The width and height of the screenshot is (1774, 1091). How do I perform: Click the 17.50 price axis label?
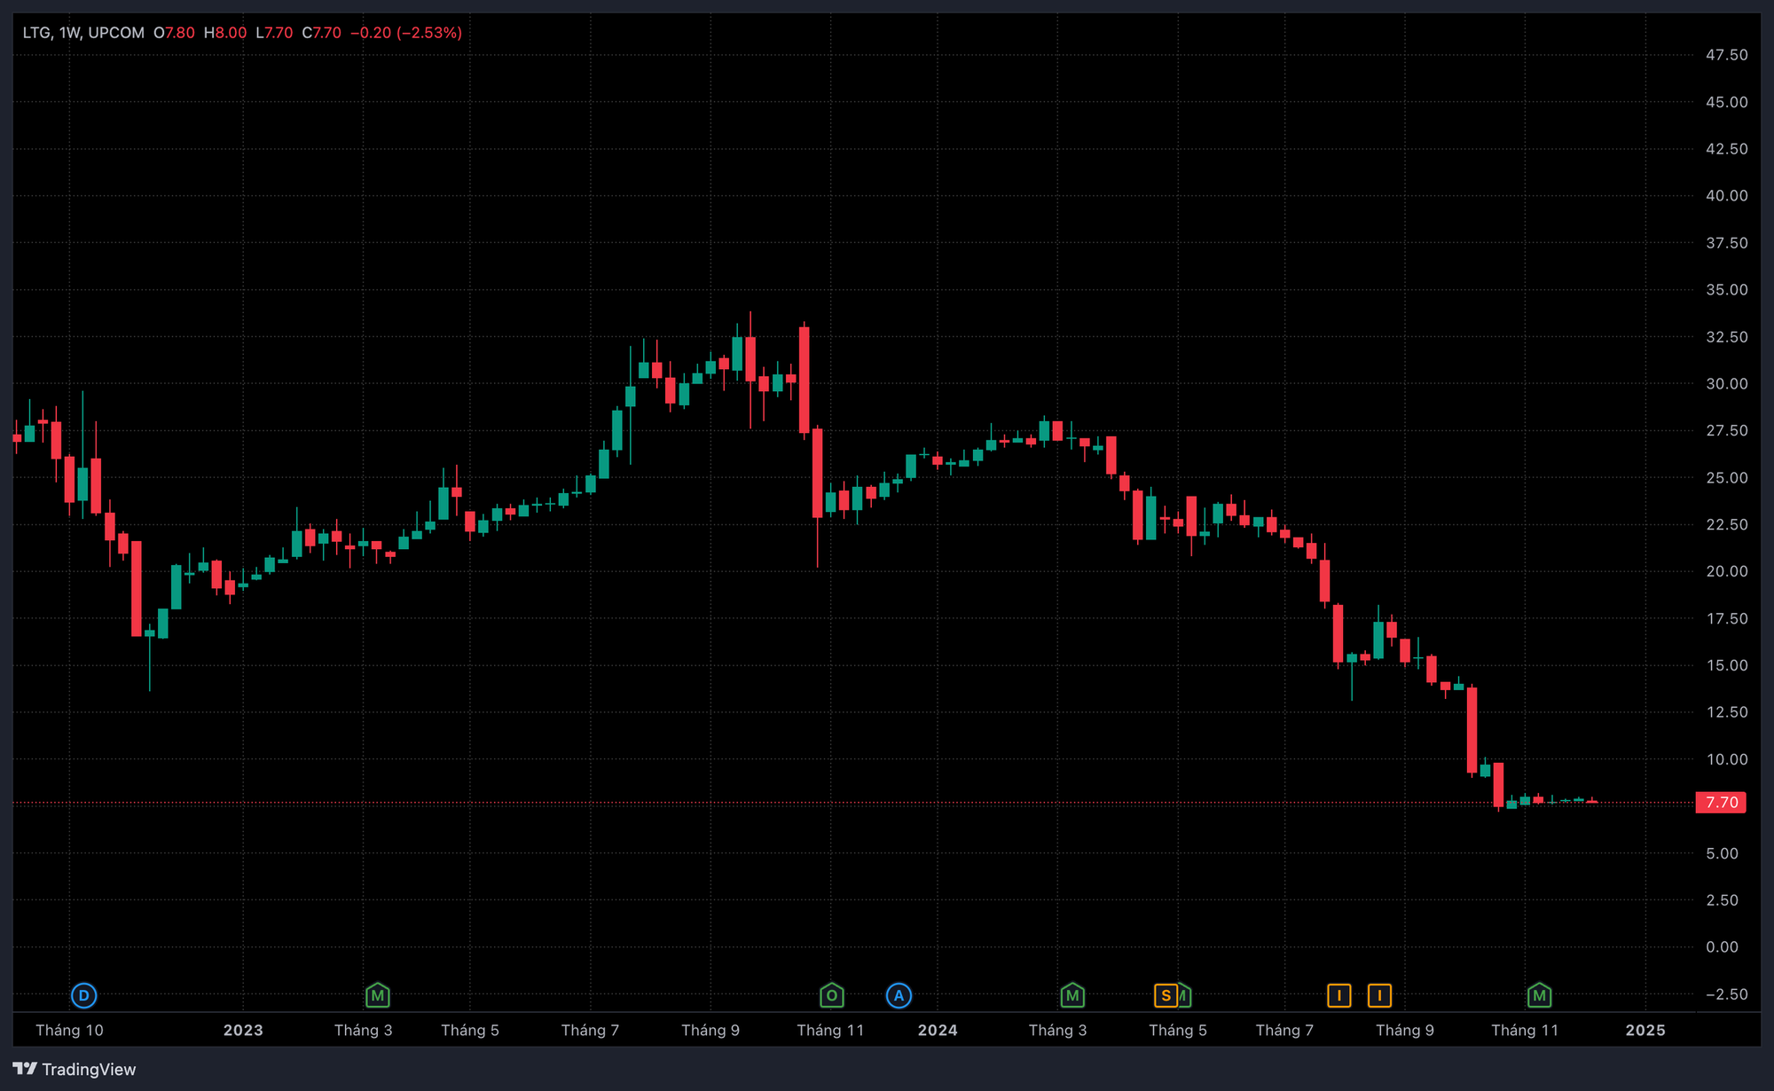1726,618
